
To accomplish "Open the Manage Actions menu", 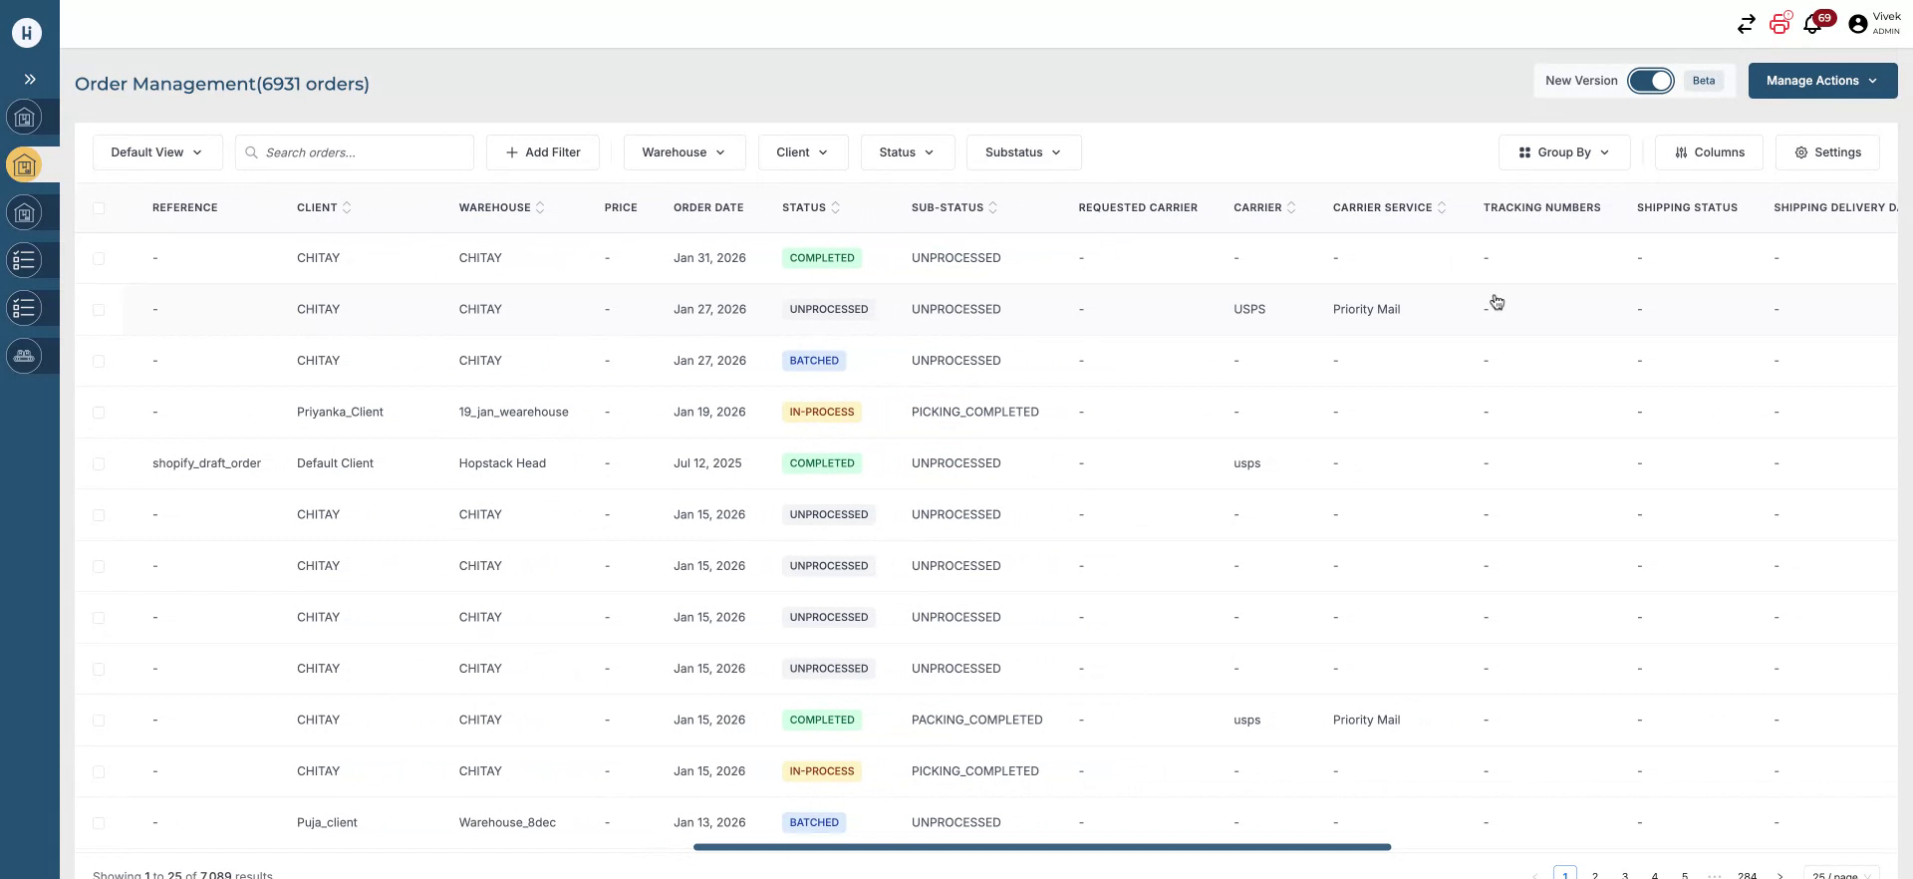I will click(x=1821, y=81).
